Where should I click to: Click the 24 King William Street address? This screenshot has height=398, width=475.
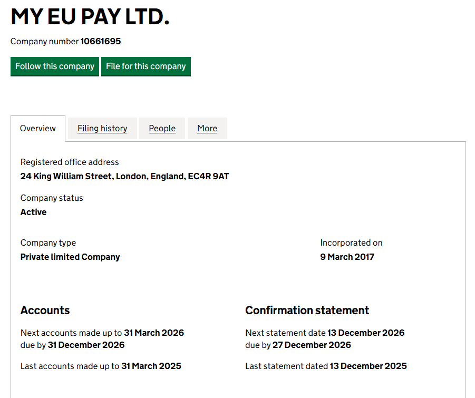coord(124,176)
